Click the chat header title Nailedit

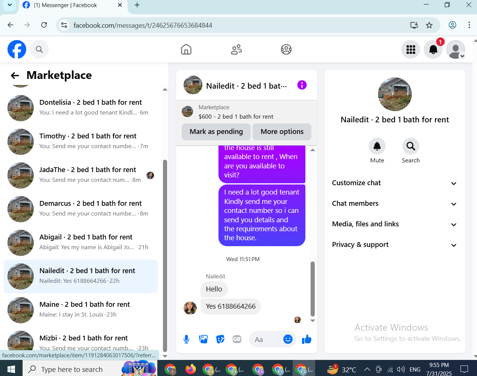point(247,86)
